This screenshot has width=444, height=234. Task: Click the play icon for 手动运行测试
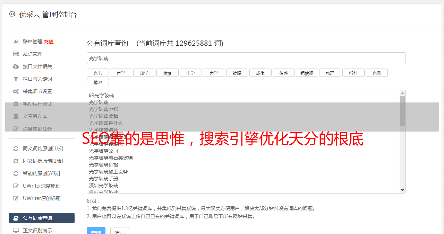16,104
